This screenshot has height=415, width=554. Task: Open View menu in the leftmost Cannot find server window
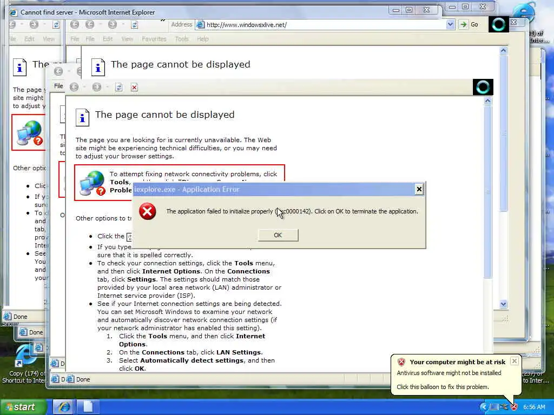pyautogui.click(x=49, y=39)
